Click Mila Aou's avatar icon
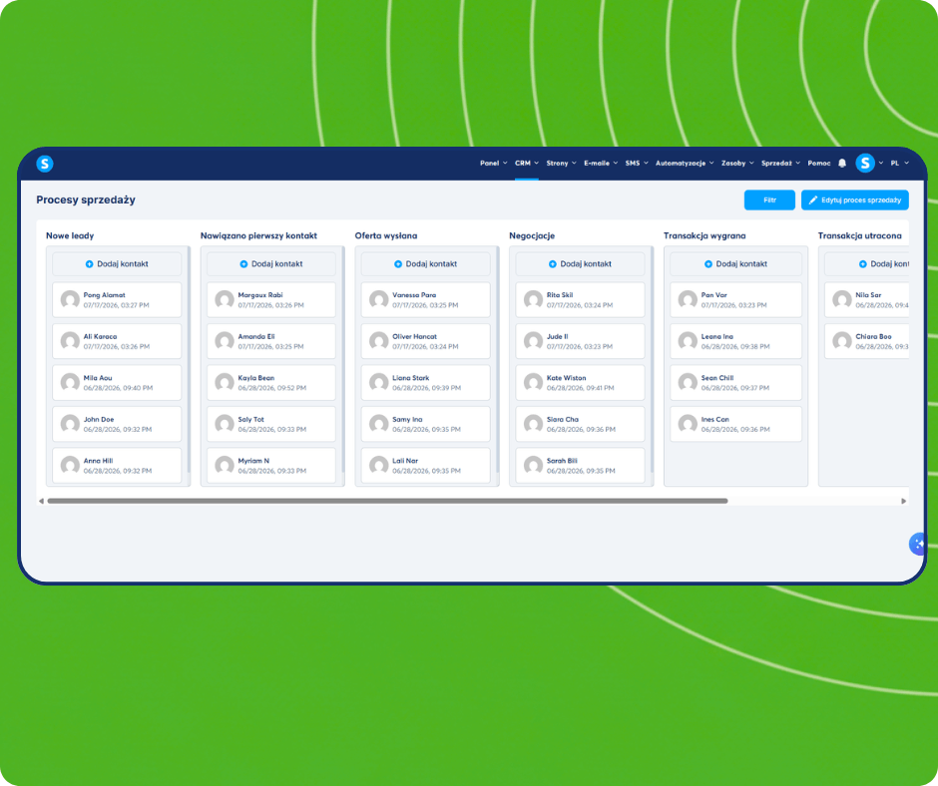Screen dimensions: 938x786 70,382
